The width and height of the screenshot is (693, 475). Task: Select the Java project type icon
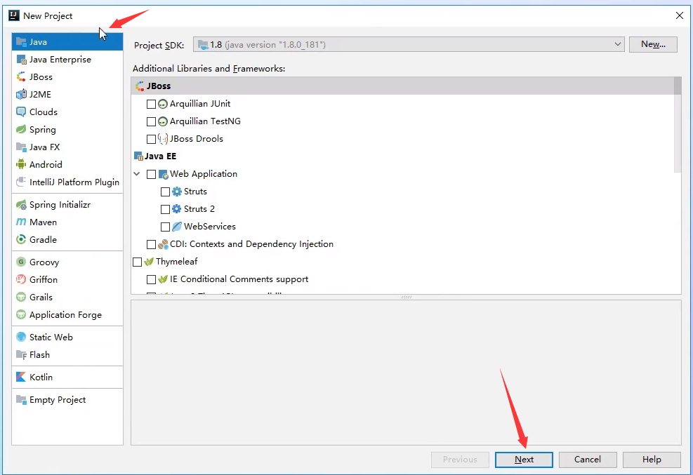21,42
